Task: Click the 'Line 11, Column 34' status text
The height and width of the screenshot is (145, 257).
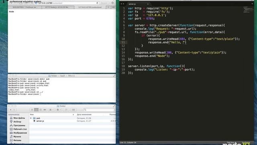Action: coord(128,143)
